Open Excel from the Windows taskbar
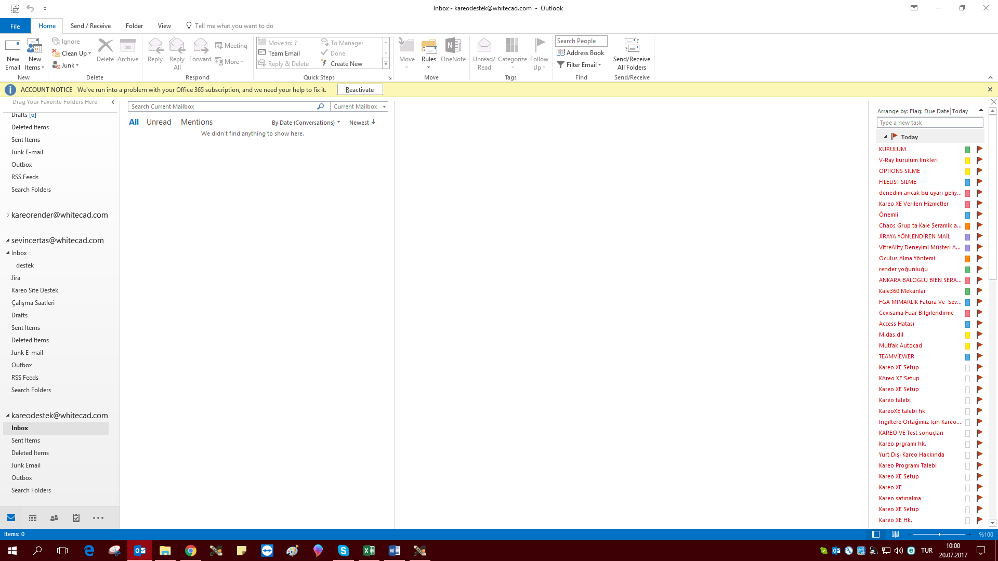This screenshot has height=561, width=998. [369, 551]
